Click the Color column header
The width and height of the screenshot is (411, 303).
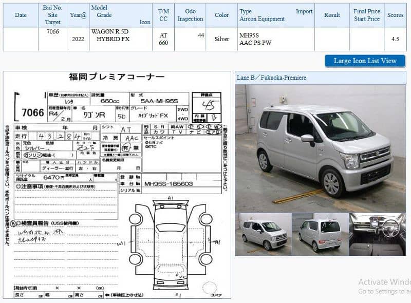tap(222, 15)
